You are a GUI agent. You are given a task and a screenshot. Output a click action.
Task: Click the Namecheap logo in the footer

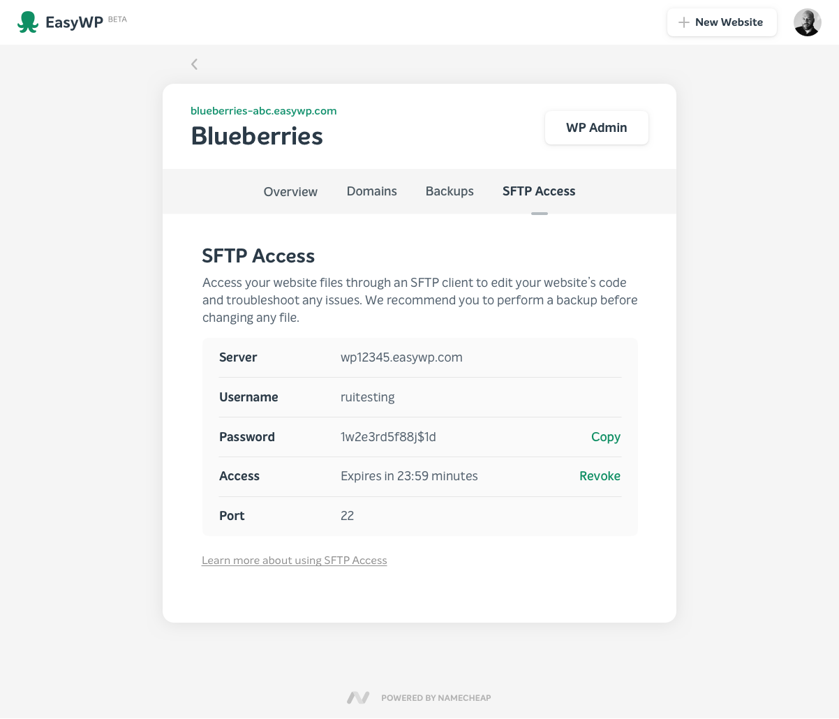(x=357, y=697)
